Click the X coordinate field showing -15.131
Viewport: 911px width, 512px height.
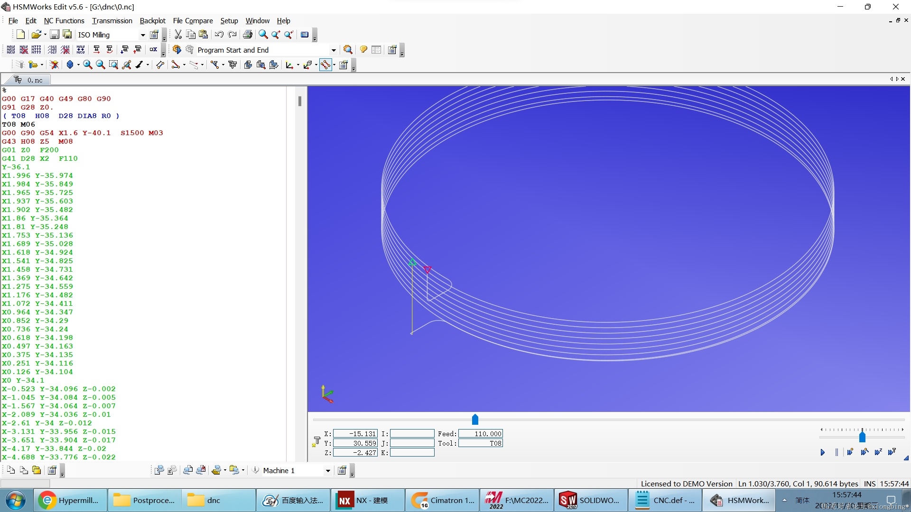pos(355,434)
